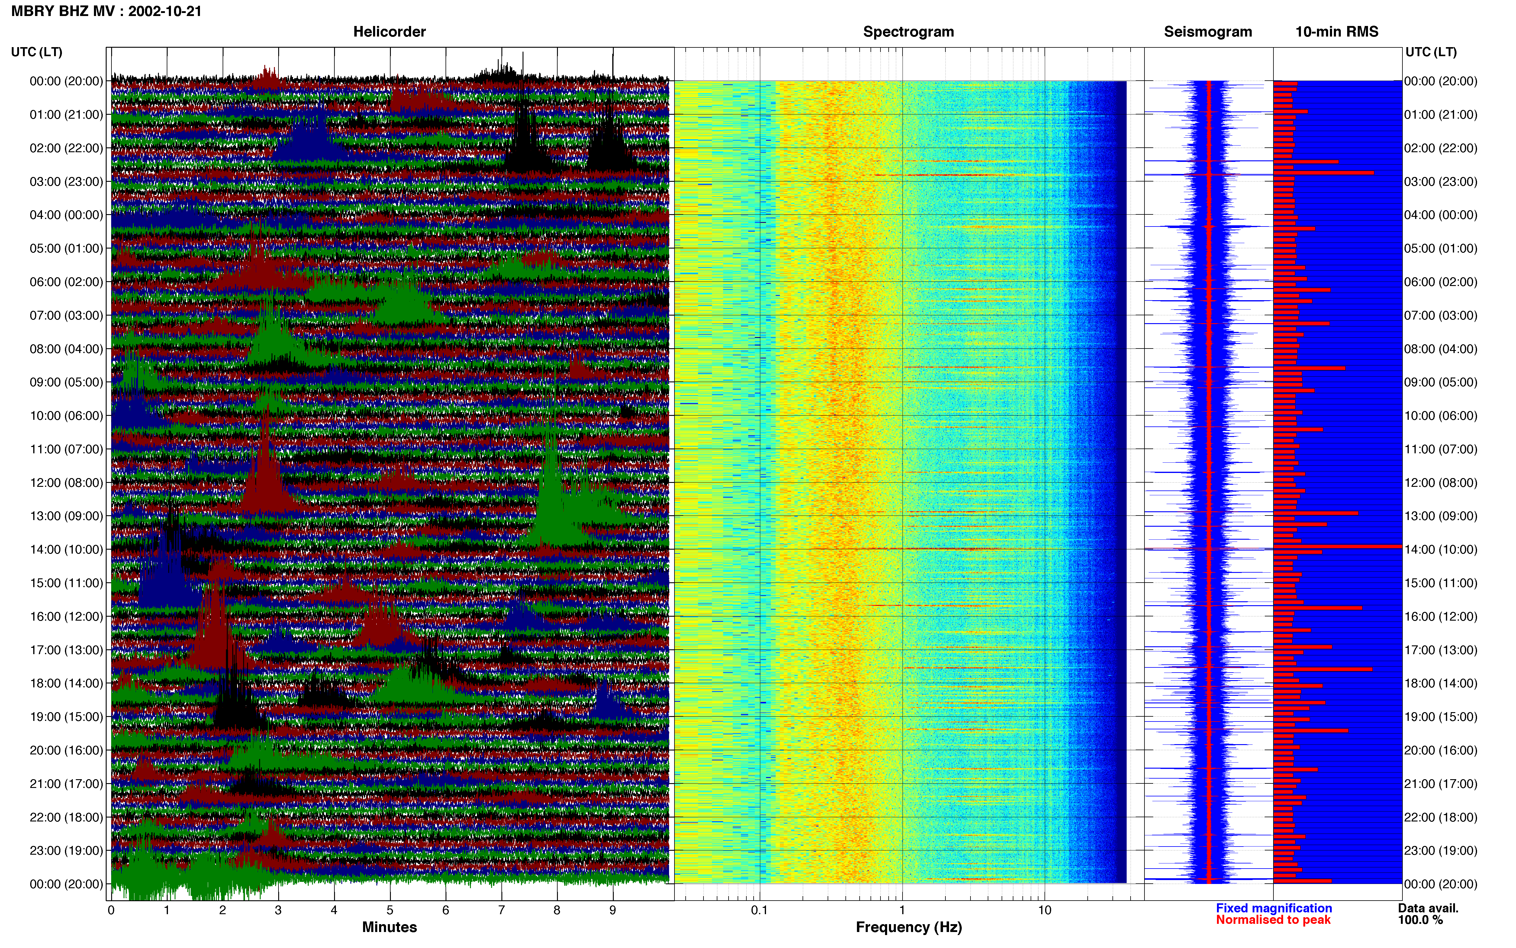Click the '3' tick on the Minutes axis
Image resolution: width=1516 pixels, height=948 pixels.
click(x=278, y=910)
